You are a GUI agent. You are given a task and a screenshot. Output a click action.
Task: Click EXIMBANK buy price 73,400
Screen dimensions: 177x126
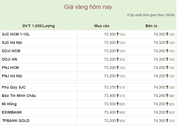(110, 112)
